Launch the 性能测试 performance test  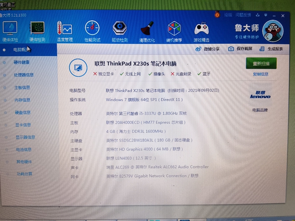pyautogui.click(x=92, y=32)
